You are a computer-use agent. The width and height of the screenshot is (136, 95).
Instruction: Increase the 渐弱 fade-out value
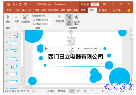click(x=53, y=23)
